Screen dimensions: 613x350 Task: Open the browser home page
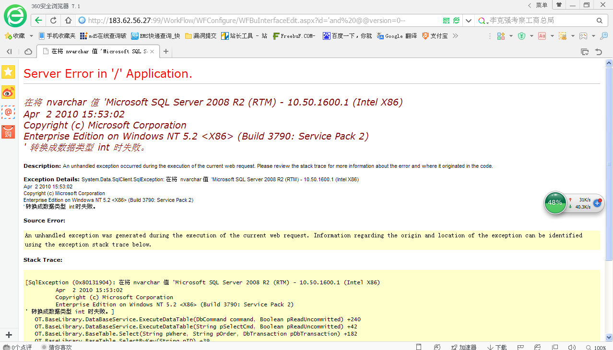coord(68,21)
